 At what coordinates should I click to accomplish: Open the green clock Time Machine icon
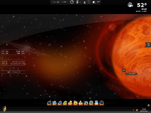(x=91, y=103)
